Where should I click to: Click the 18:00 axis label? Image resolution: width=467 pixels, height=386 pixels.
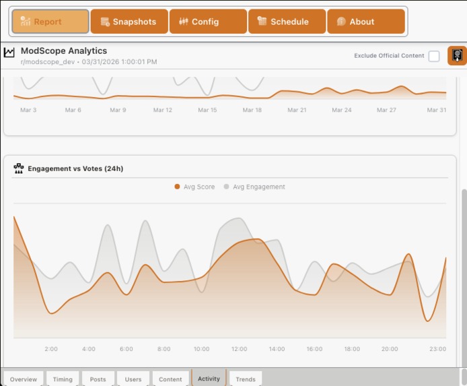[352, 349]
